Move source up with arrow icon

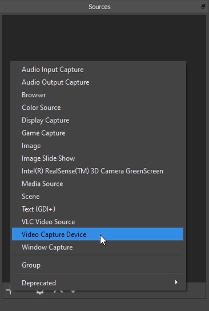point(58,291)
